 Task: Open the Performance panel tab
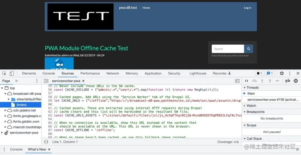pyautogui.click(x=90, y=73)
